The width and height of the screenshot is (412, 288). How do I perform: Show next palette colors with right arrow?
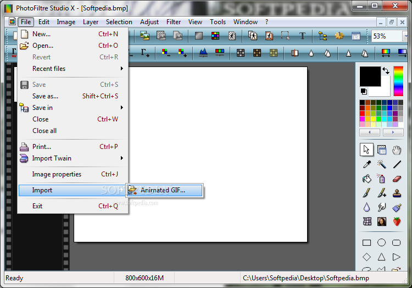(393, 132)
